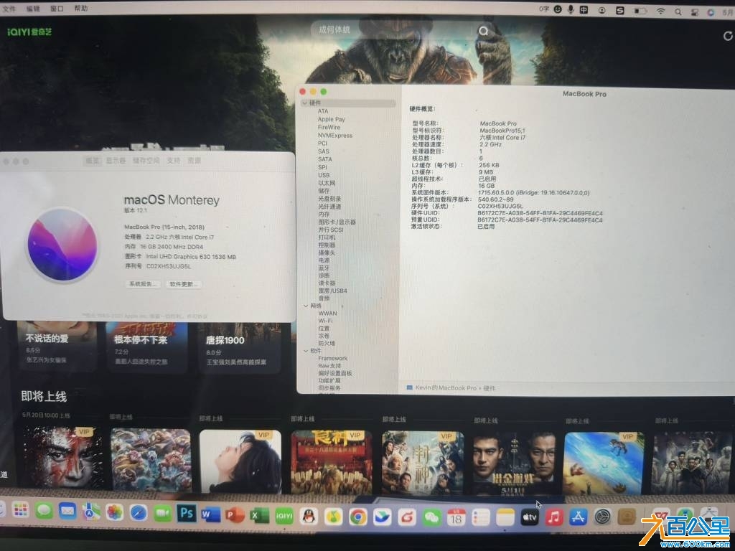Open Excel from the dock

click(259, 515)
